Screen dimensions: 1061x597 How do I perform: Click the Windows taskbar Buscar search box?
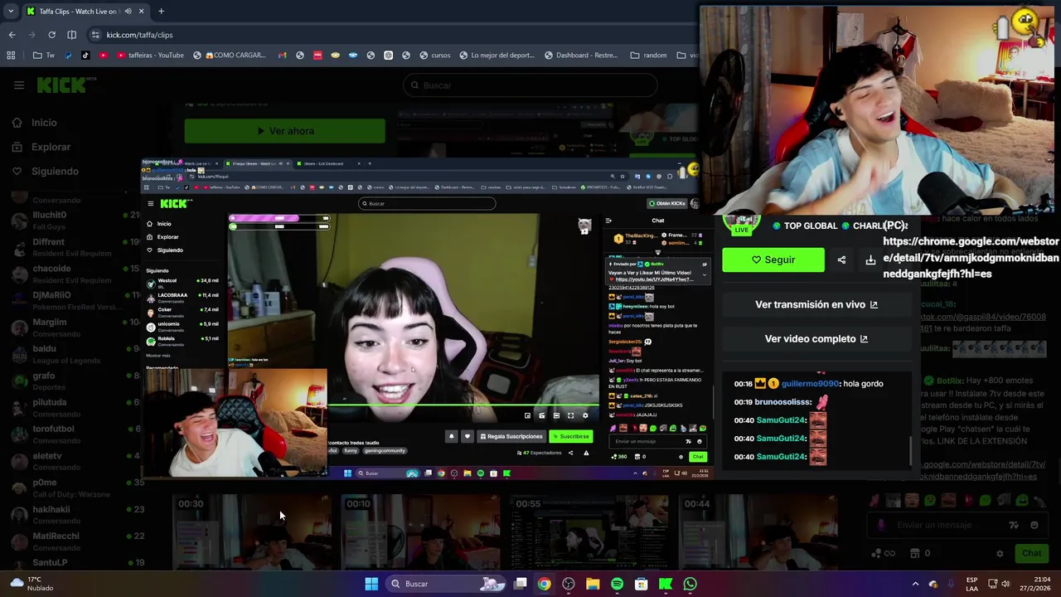(448, 584)
